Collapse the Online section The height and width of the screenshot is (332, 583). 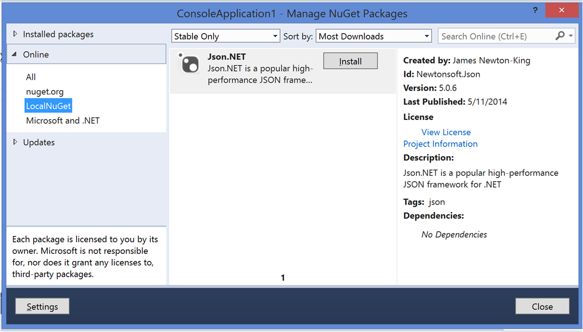point(15,55)
